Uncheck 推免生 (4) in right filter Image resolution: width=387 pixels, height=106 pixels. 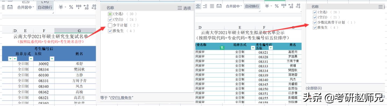315,28
